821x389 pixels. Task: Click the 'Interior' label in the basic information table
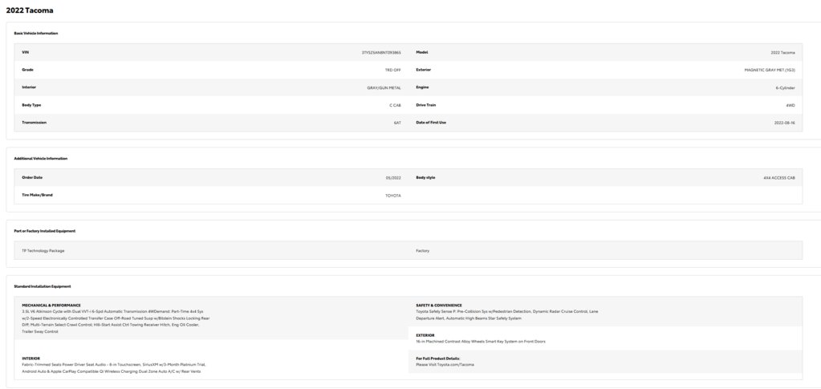[x=29, y=87]
